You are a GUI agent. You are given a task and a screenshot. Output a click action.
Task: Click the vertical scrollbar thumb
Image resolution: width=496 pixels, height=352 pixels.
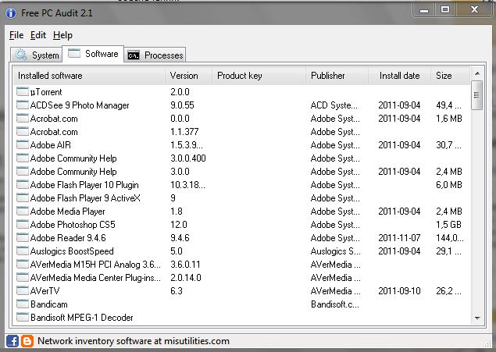click(476, 95)
